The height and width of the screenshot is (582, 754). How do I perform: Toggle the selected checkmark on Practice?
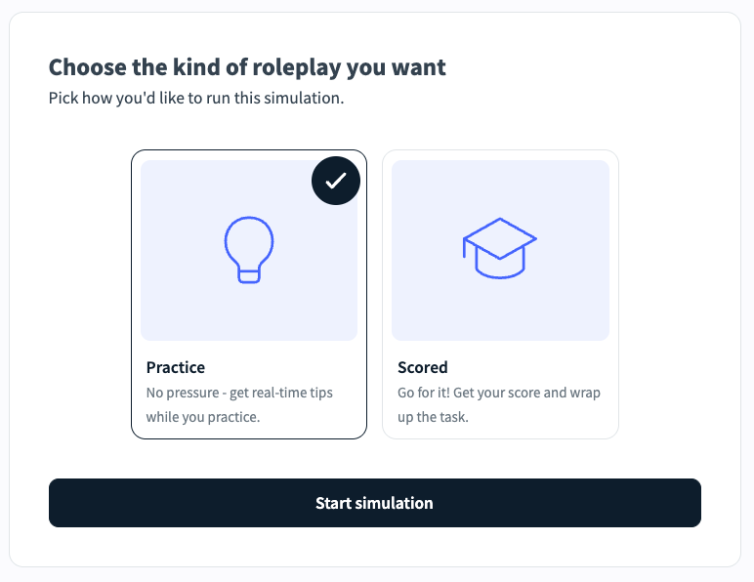(336, 181)
